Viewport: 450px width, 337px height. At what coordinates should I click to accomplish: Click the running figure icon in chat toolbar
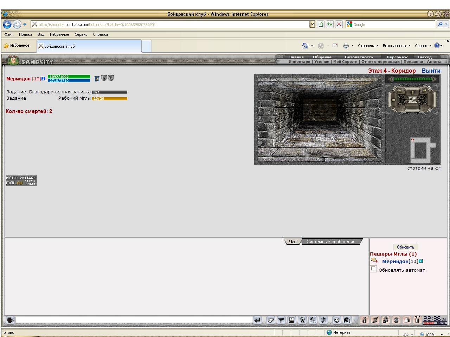(x=302, y=320)
